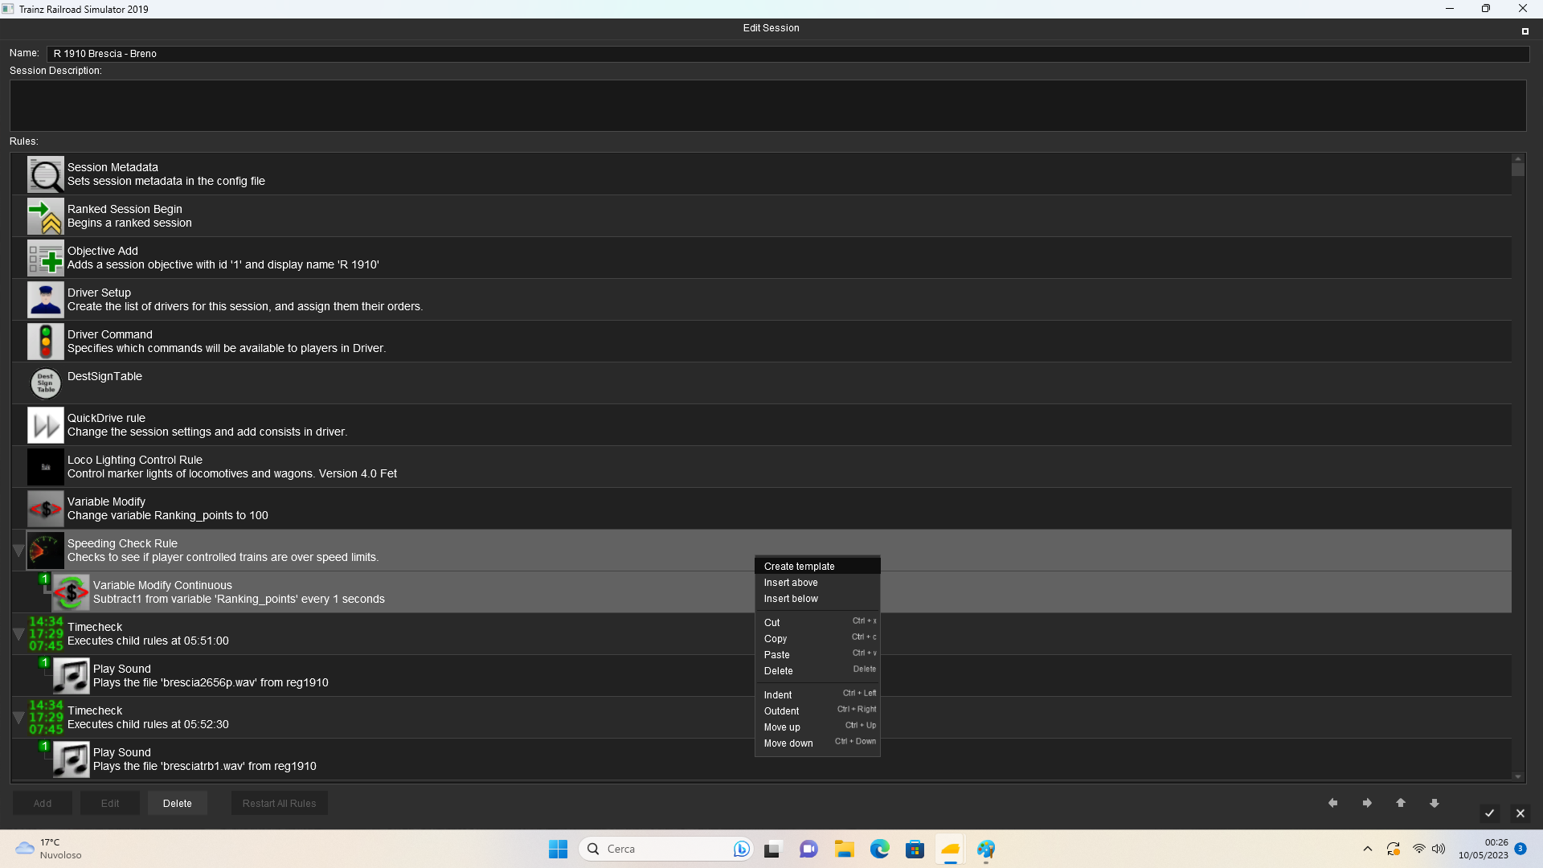Image resolution: width=1543 pixels, height=868 pixels.
Task: Click the Speeding Check Rule gauge icon
Action: pos(45,551)
